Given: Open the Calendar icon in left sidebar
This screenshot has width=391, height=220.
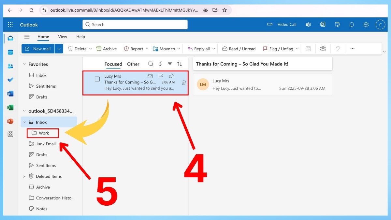Looking at the screenshot, I should [10, 52].
